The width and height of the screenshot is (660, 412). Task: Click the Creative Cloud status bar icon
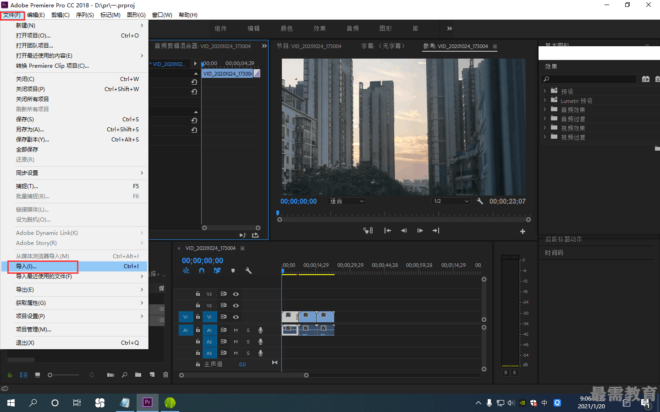click(x=5, y=389)
